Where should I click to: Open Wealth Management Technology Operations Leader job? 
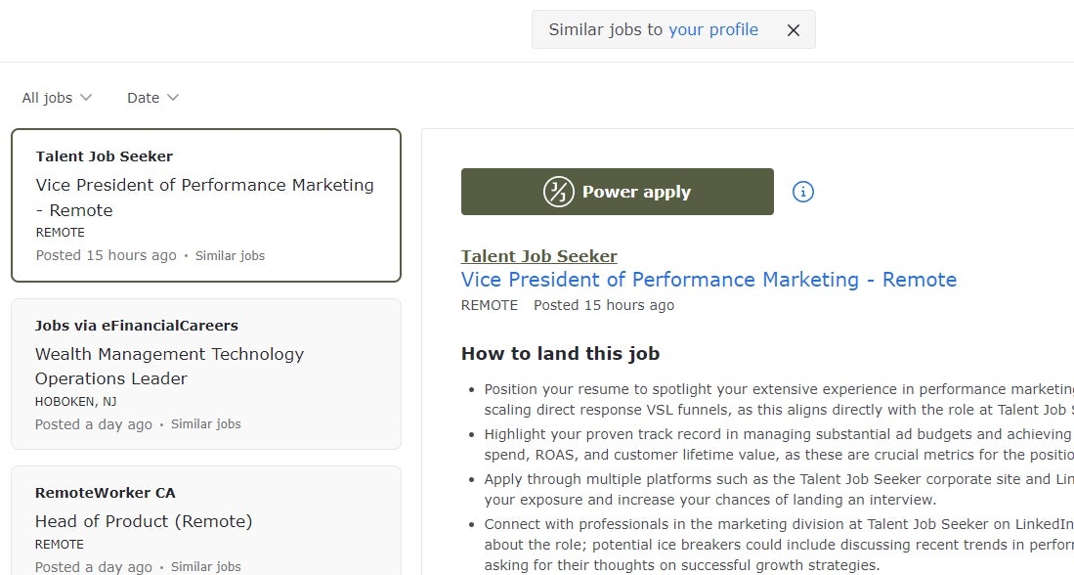point(169,366)
